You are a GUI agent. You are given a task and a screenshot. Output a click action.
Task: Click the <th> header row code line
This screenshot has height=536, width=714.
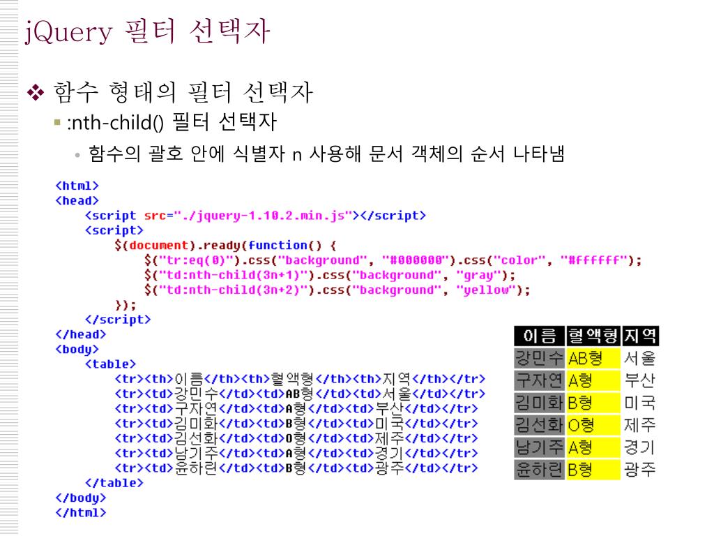300,379
